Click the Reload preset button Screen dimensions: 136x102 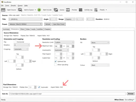pos(48,24)
